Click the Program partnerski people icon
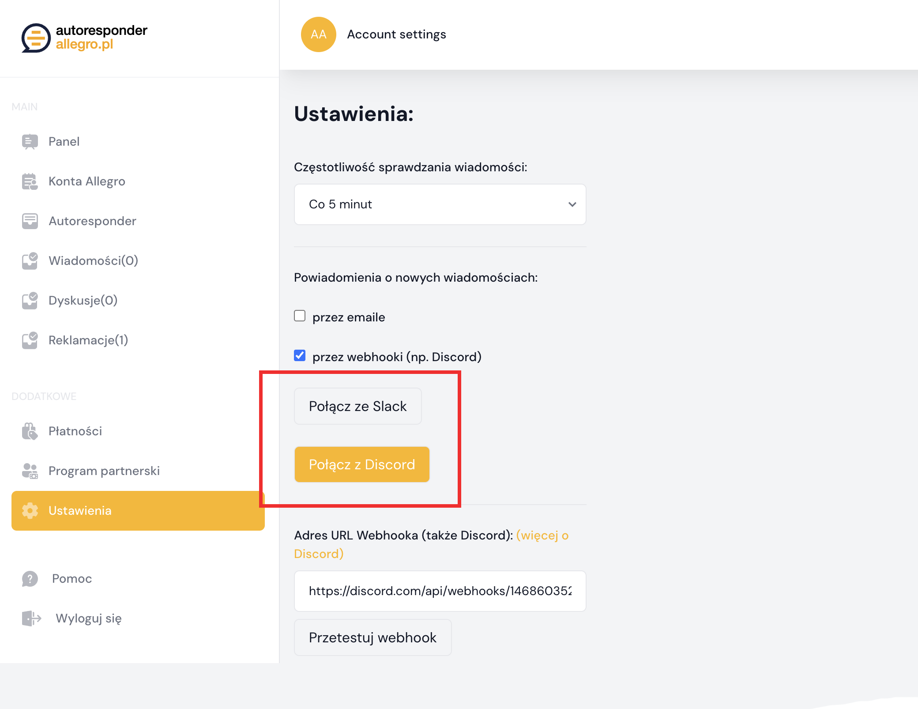This screenshot has height=709, width=918. pos(29,471)
